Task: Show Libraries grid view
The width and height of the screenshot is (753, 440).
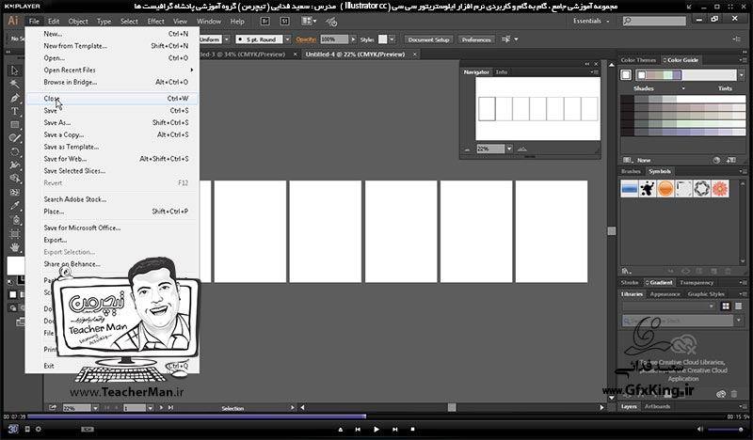Action: (725, 306)
